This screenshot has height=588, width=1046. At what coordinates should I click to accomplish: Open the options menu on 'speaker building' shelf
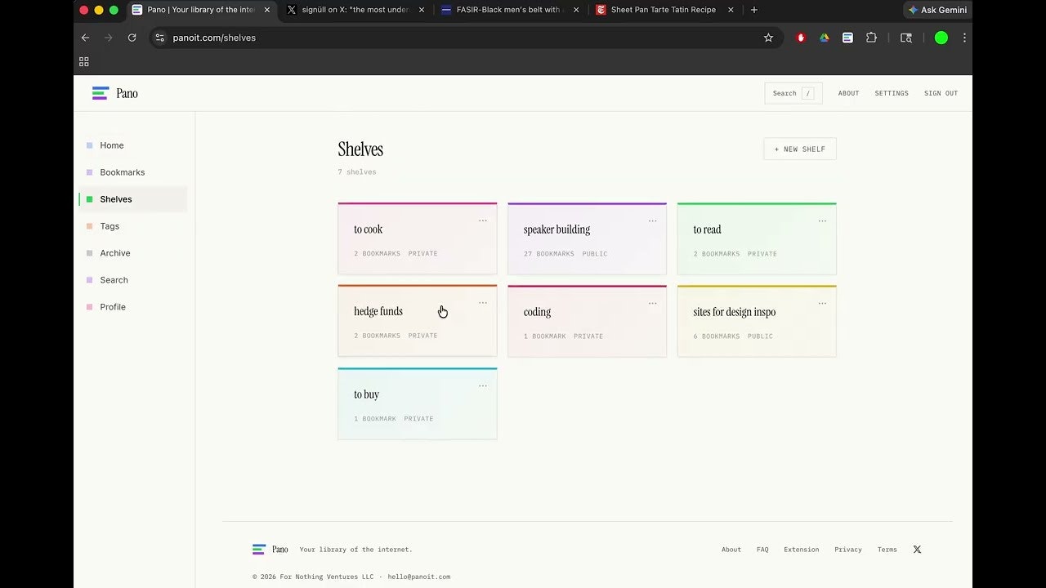coord(653,220)
